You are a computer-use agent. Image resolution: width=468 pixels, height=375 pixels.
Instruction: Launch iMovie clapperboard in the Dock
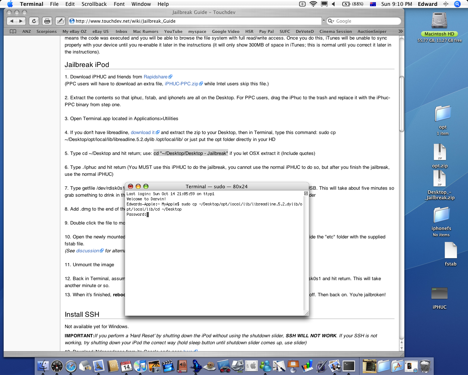click(x=168, y=366)
